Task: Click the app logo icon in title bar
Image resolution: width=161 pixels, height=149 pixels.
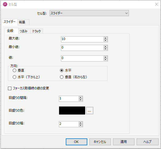Action: tap(5, 4)
